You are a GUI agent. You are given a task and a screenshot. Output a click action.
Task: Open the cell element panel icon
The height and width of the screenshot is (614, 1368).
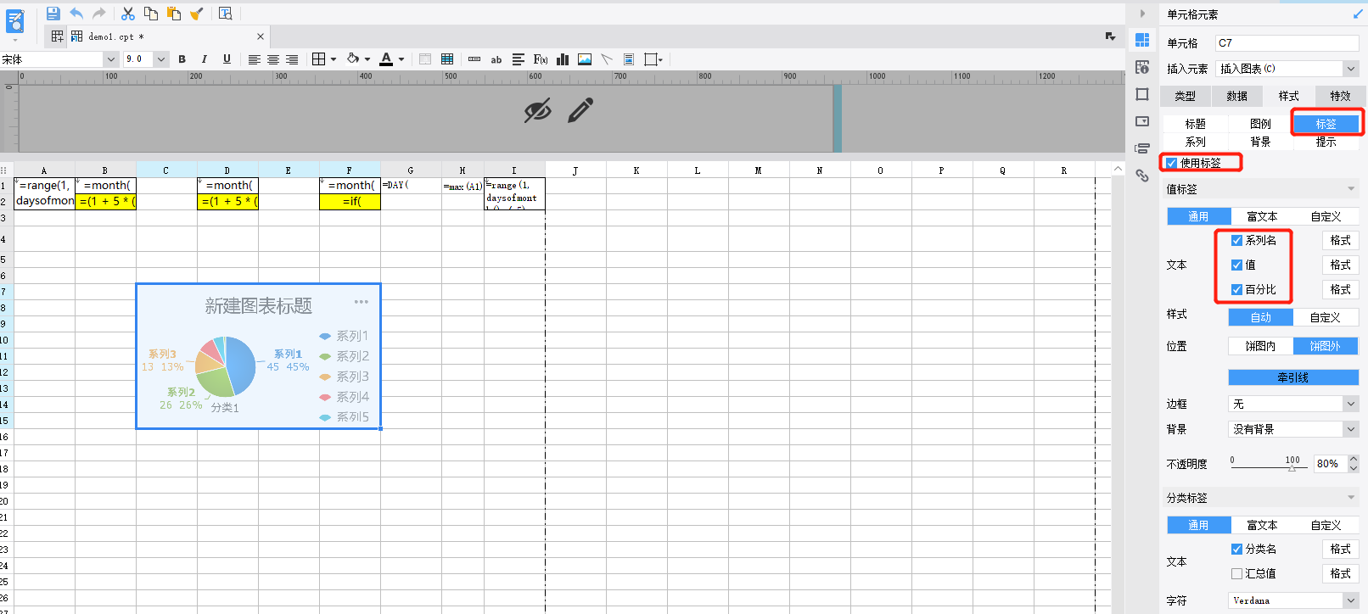point(1142,40)
